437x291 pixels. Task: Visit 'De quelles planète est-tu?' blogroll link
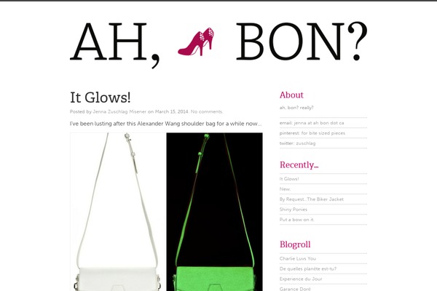(308, 269)
